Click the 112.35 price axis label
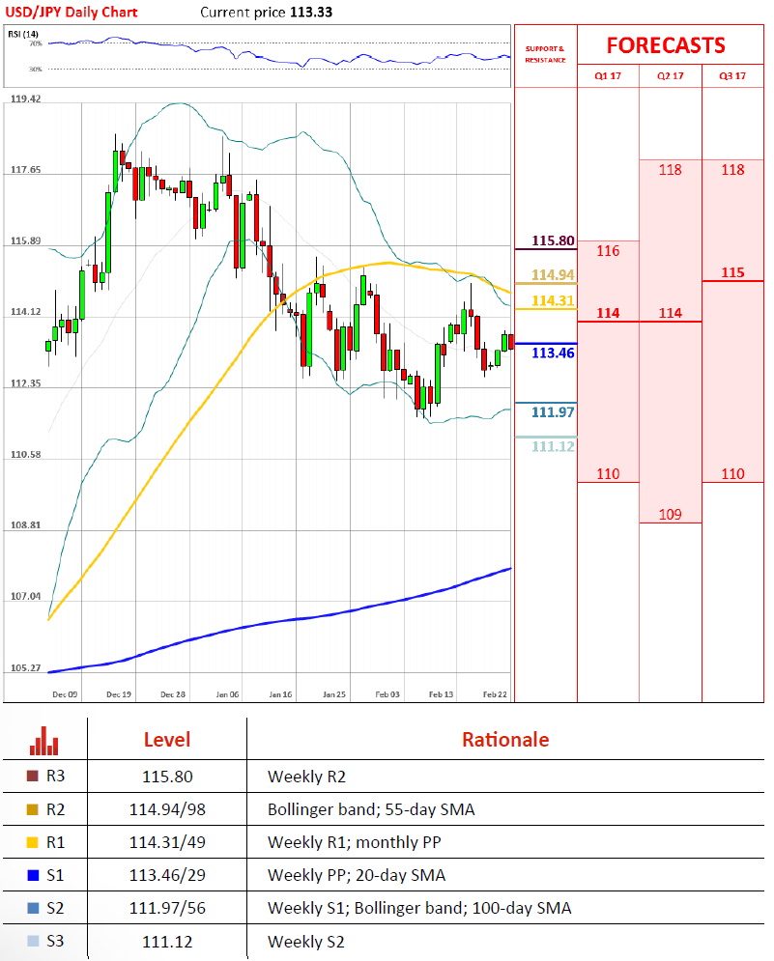 [x=26, y=383]
